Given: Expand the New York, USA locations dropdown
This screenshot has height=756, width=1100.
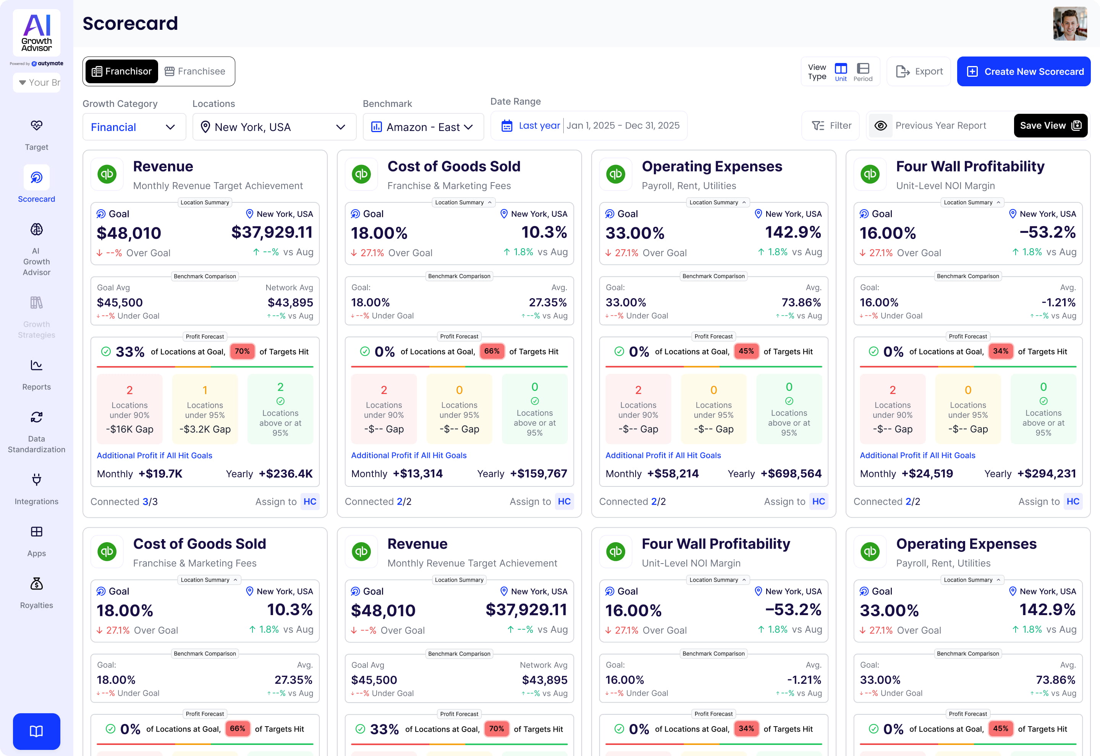Looking at the screenshot, I should click(274, 127).
